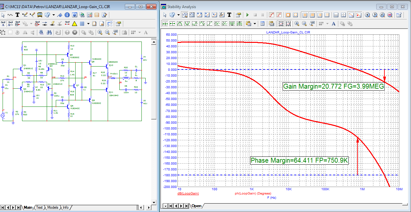The height and width of the screenshot is (212, 411).
Task: Click the binoculars Find icon in schematic toolbar
Action: [49, 32]
